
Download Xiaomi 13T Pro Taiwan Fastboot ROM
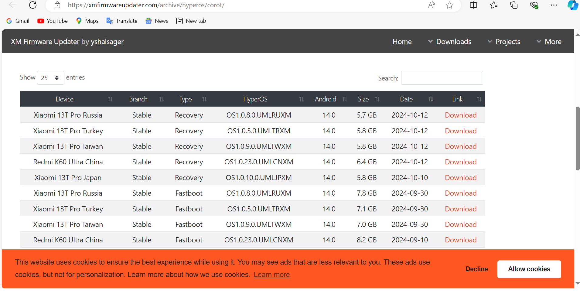pos(461,224)
